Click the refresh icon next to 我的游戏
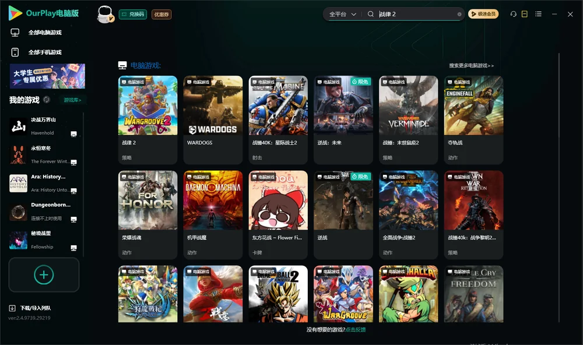Screen dimensions: 583x345 47,100
